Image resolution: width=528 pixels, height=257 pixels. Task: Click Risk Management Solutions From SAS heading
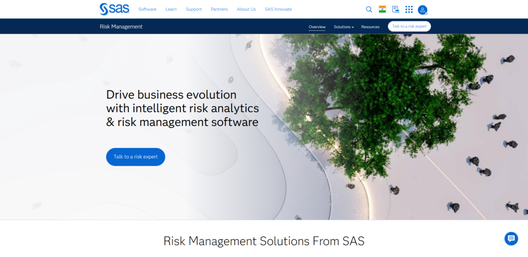pos(264,241)
